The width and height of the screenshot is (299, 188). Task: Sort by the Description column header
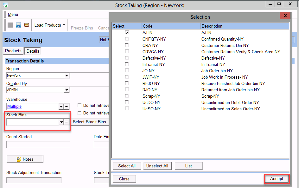point(245,26)
